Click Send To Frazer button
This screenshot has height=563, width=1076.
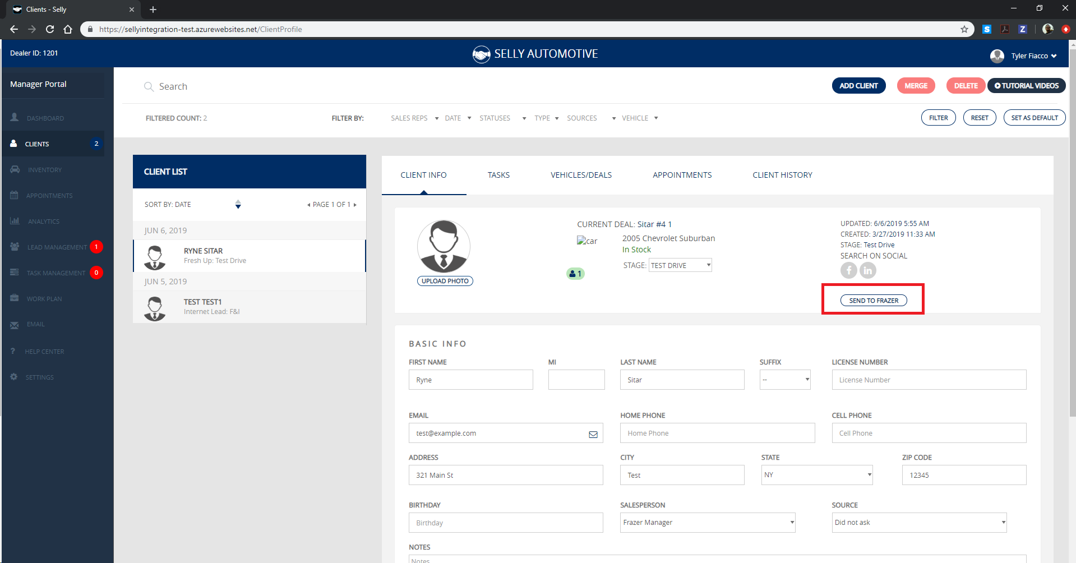coord(874,301)
